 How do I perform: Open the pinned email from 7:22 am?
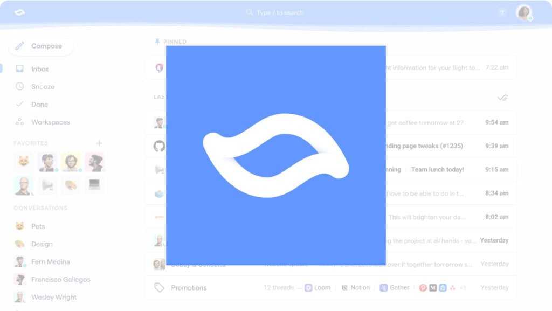point(331,67)
